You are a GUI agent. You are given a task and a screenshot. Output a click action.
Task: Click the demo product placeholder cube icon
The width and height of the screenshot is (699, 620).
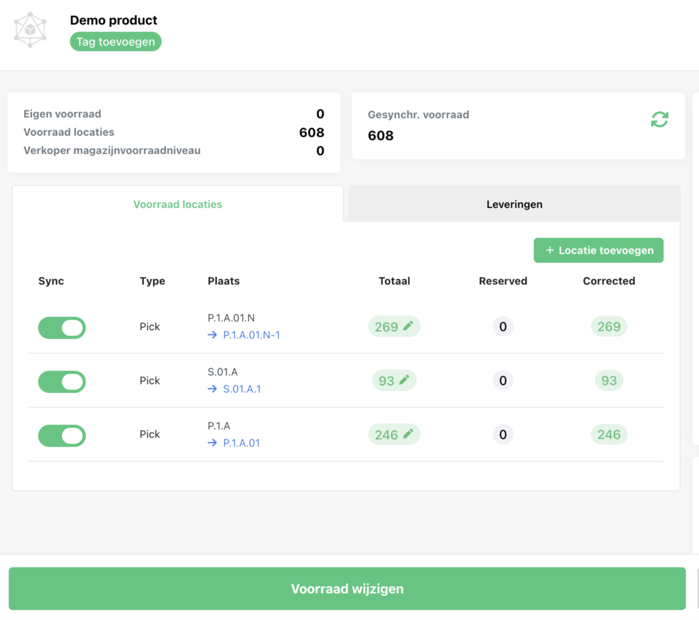tap(31, 31)
